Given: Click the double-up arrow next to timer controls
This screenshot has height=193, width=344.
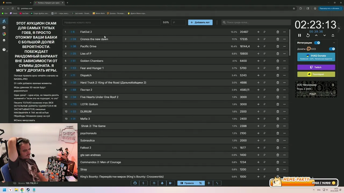Looking at the screenshot, I should pyautogui.click(x=333, y=35).
